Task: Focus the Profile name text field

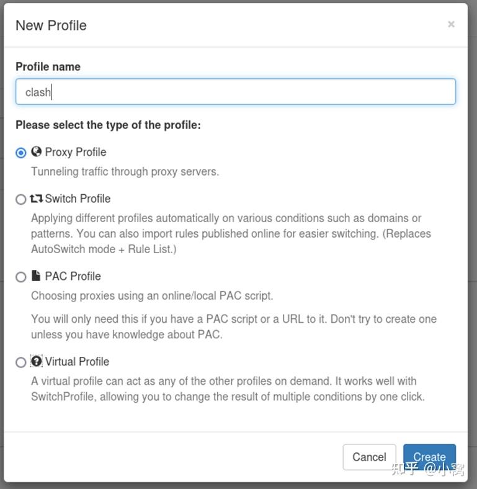Action: click(236, 92)
